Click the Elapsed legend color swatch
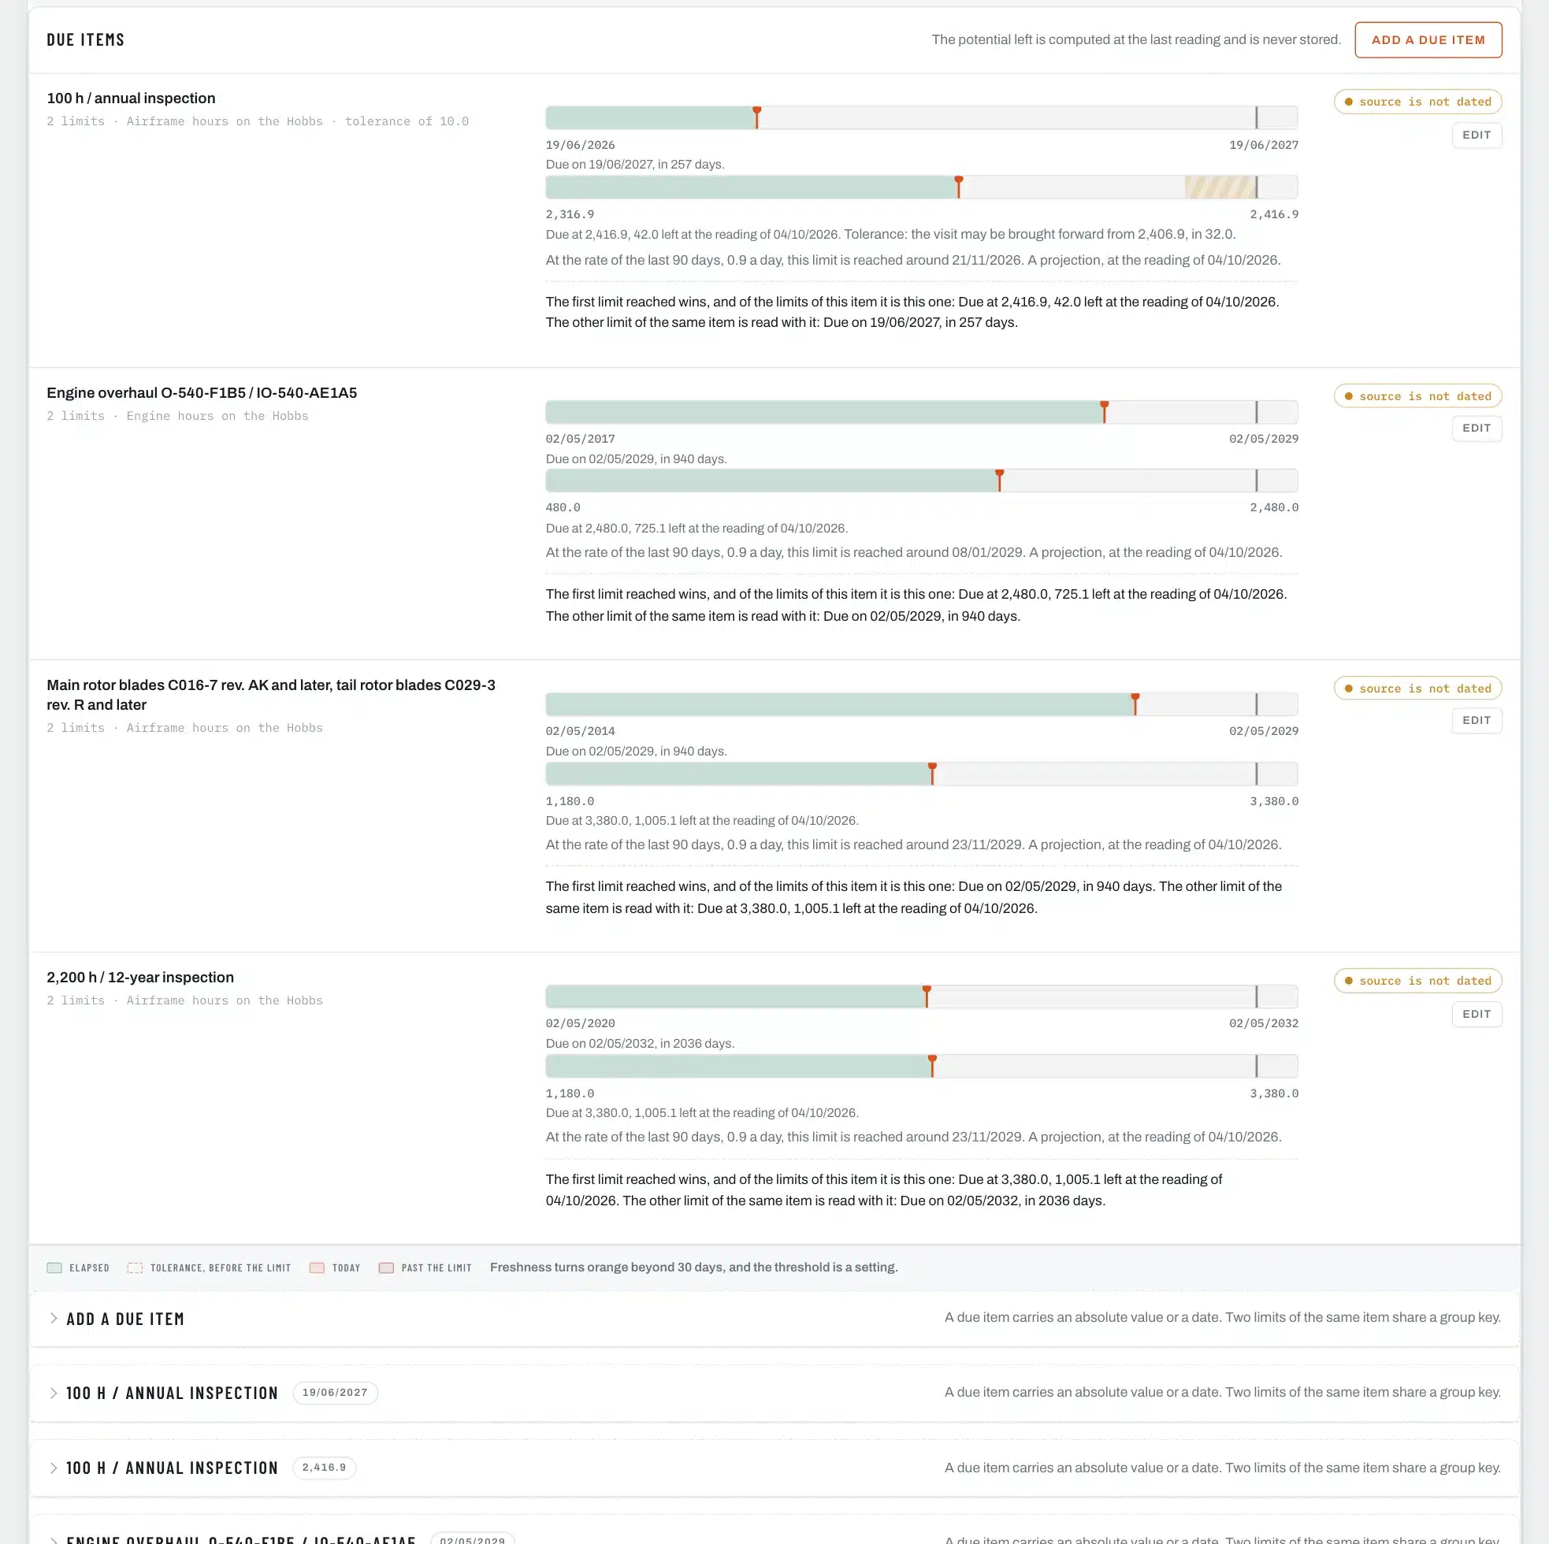1549x1544 pixels. tap(54, 1267)
